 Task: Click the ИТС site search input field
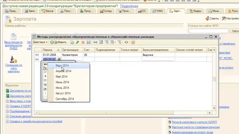208,31
